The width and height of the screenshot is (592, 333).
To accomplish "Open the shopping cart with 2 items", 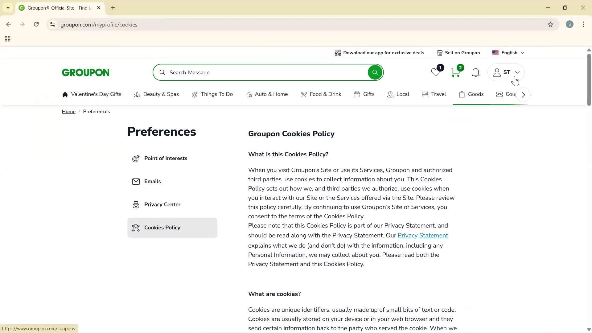I will [456, 72].
